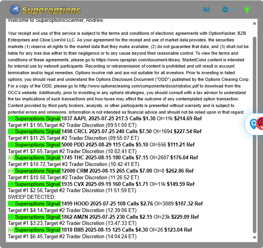Open the settings gear icon

click(x=225, y=9)
